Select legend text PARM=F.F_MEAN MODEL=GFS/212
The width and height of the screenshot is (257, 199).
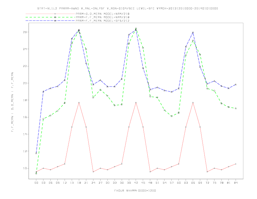tap(103, 21)
